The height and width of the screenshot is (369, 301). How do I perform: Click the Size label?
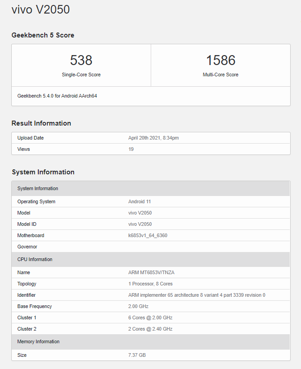22,355
